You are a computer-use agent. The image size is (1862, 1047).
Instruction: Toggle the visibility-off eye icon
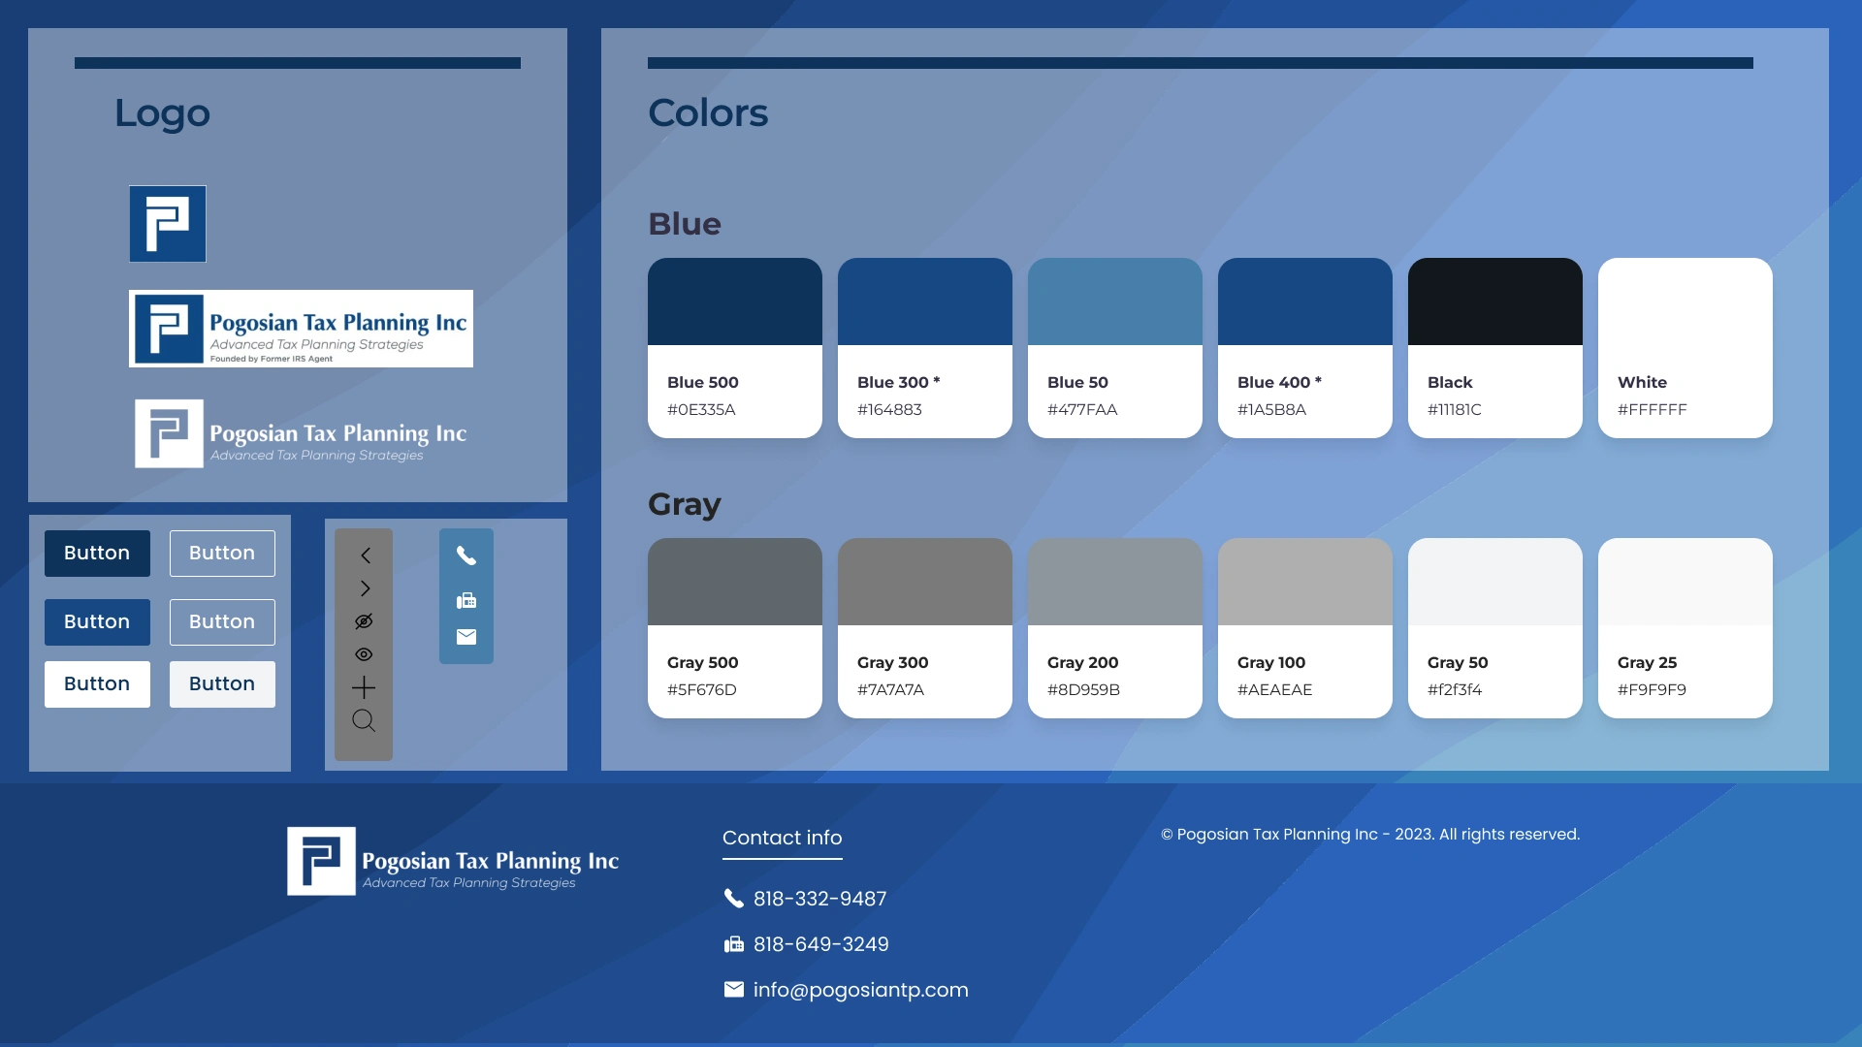coord(364,621)
